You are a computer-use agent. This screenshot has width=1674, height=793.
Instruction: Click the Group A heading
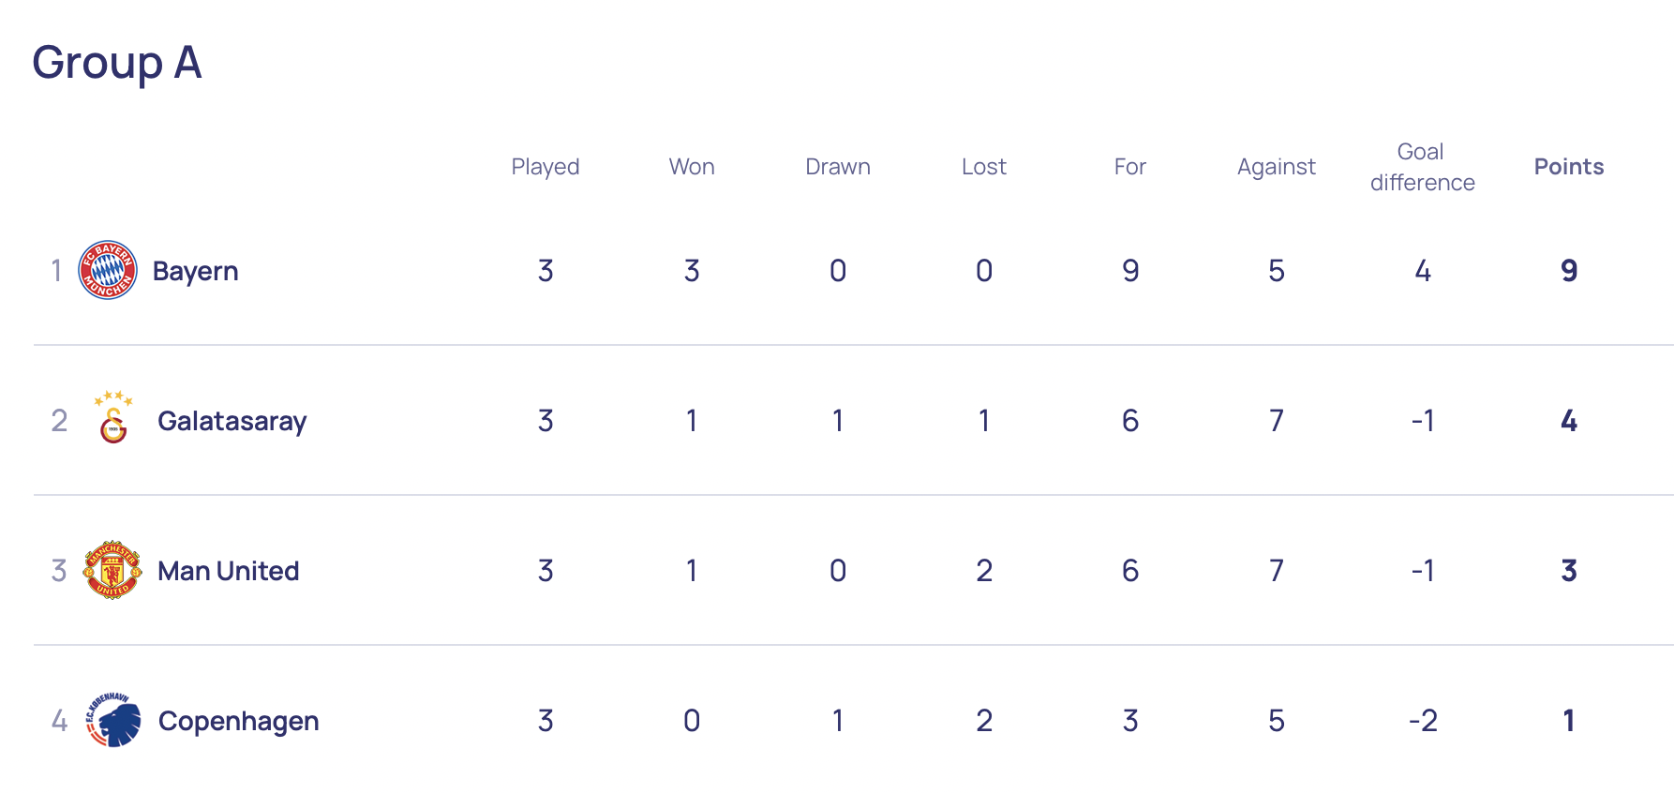(x=117, y=63)
